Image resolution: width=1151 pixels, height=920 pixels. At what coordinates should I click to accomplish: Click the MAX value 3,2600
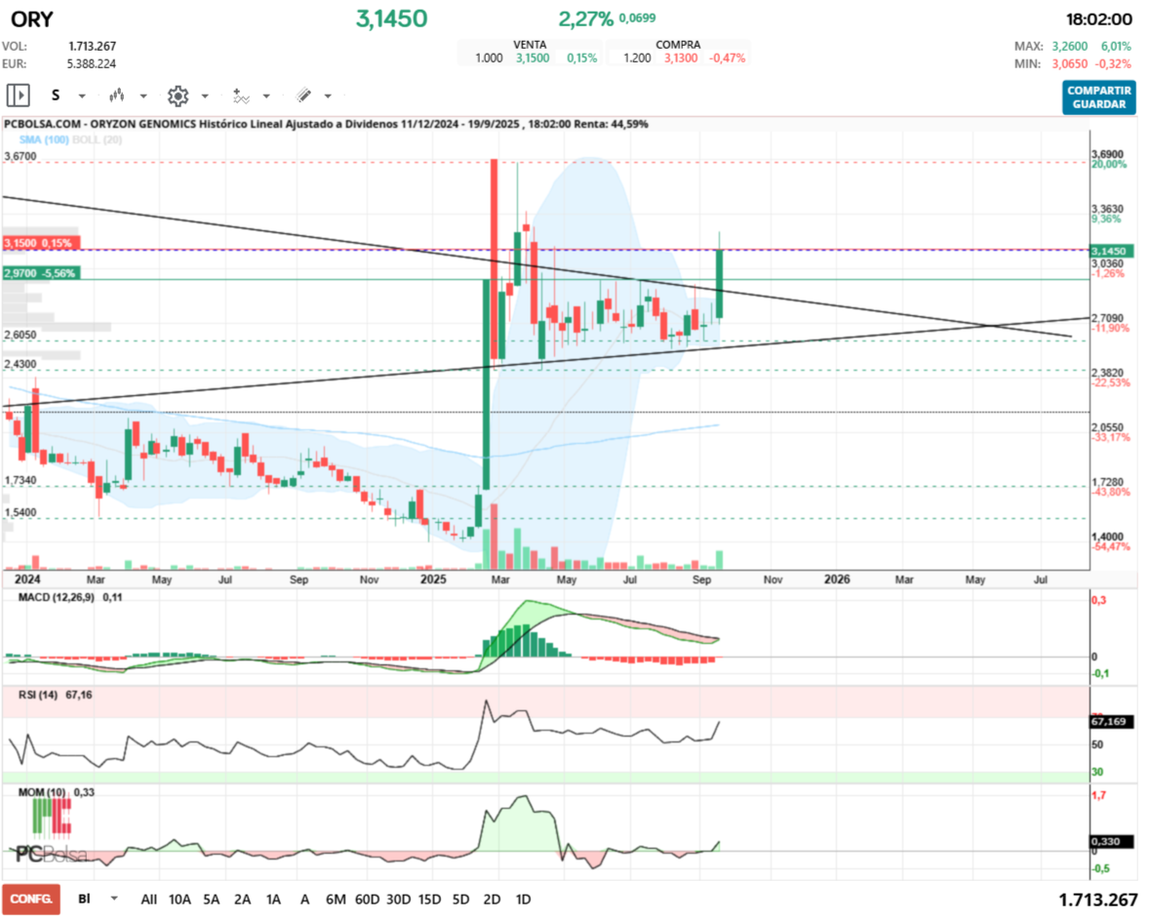[x=1069, y=46]
